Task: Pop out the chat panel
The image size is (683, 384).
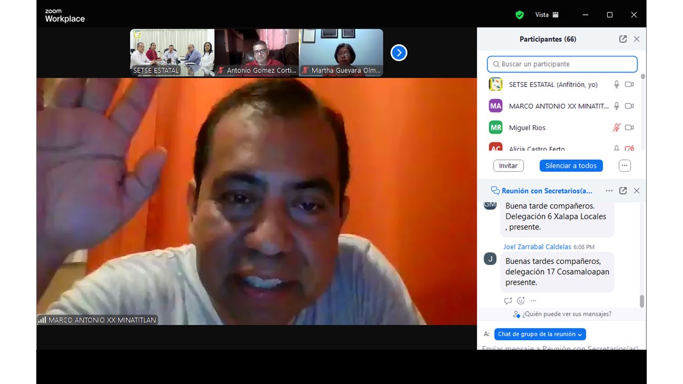Action: 623,190
